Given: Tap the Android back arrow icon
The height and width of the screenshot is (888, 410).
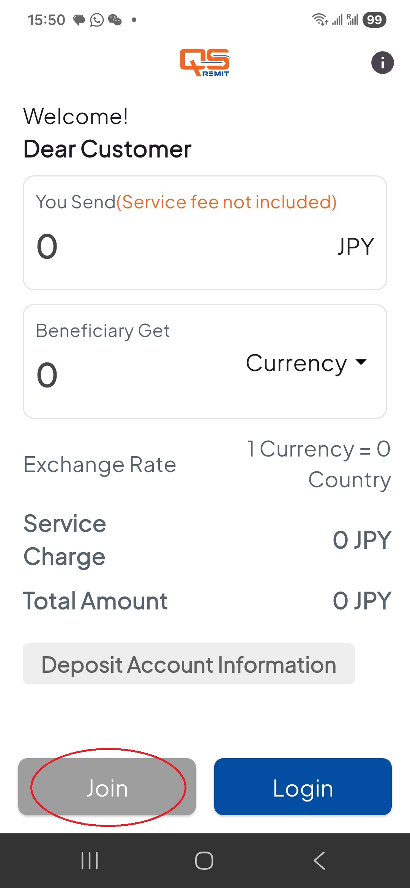Looking at the screenshot, I should coord(319,861).
